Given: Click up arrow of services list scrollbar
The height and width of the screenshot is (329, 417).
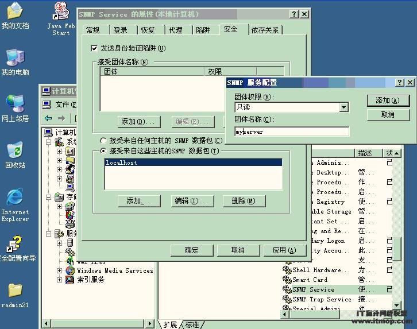Looking at the screenshot, I should 396,153.
